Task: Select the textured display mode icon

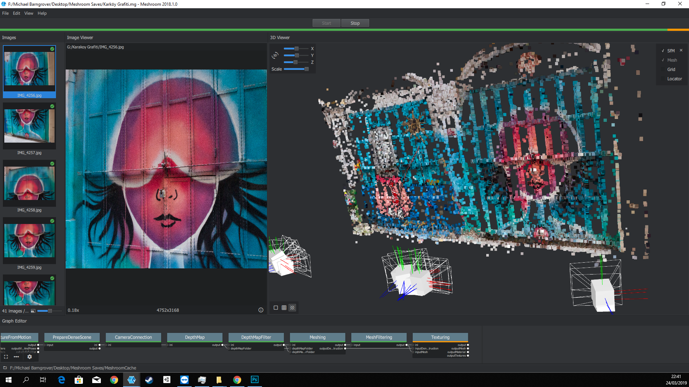Action: 293,307
